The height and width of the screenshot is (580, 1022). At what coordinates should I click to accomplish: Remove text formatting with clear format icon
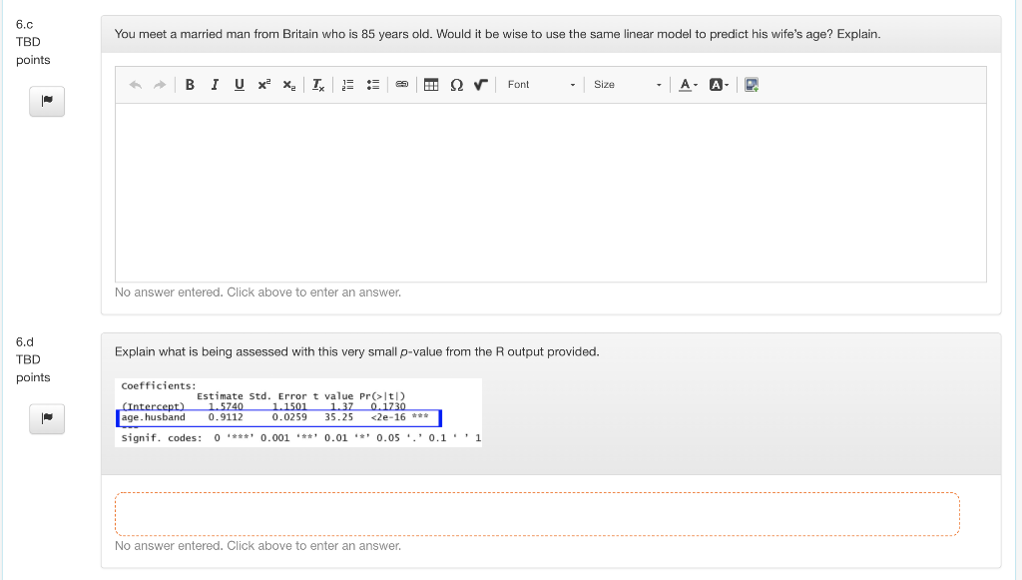coord(318,85)
